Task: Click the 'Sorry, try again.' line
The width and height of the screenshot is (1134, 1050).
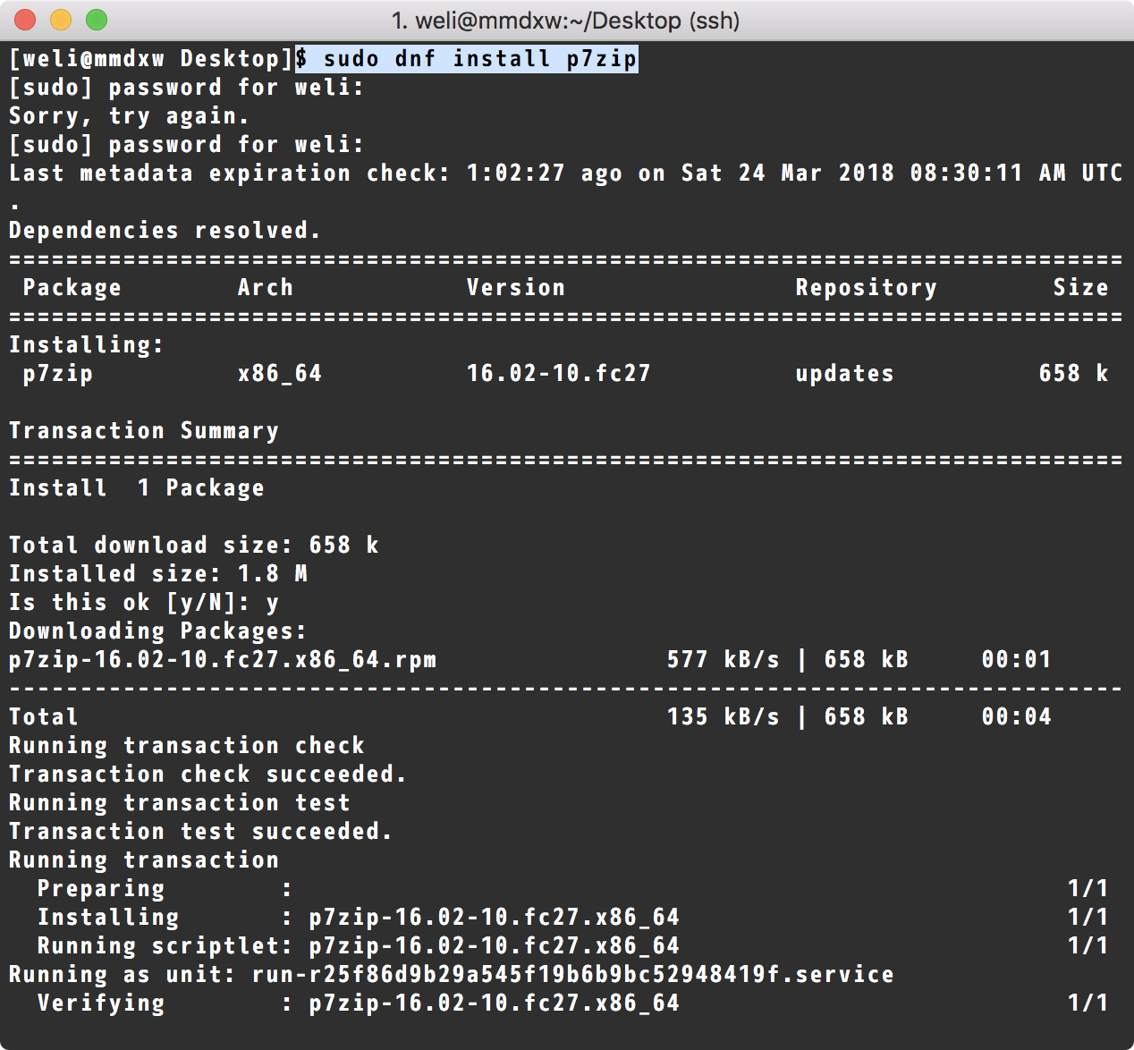Action: [130, 116]
